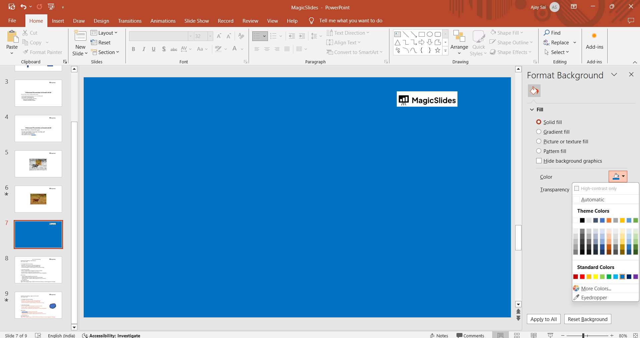
Task: Click the Reset Background button
Action: pos(587,319)
